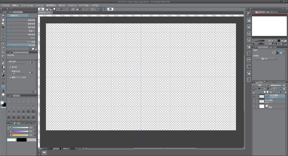Toggle the 線対称 line symmetry checkbox
This screenshot has width=288, height=156.
(x=10, y=67)
